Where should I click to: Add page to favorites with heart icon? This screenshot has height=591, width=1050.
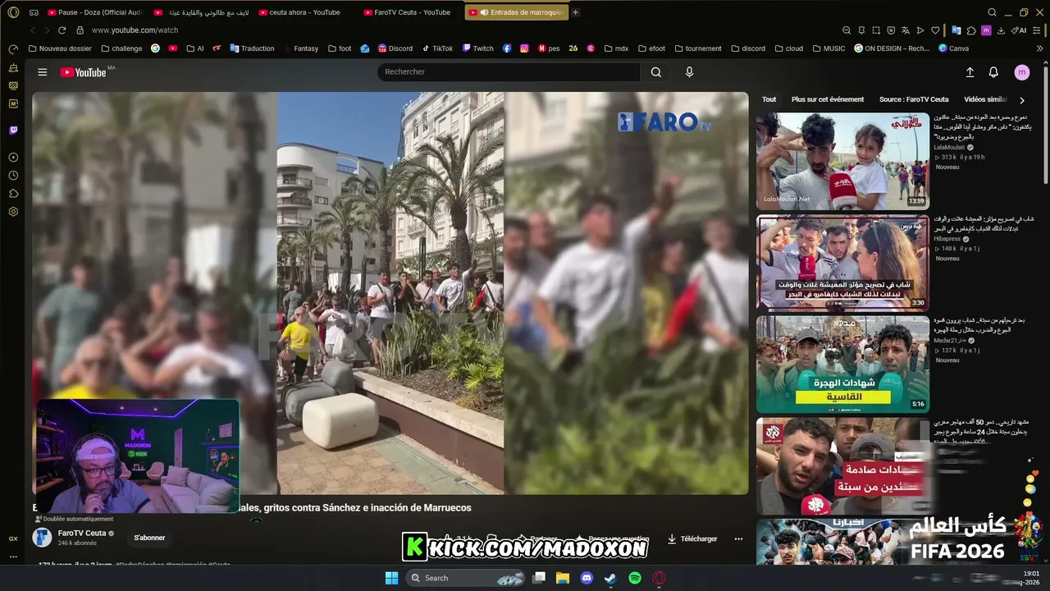coord(935,30)
